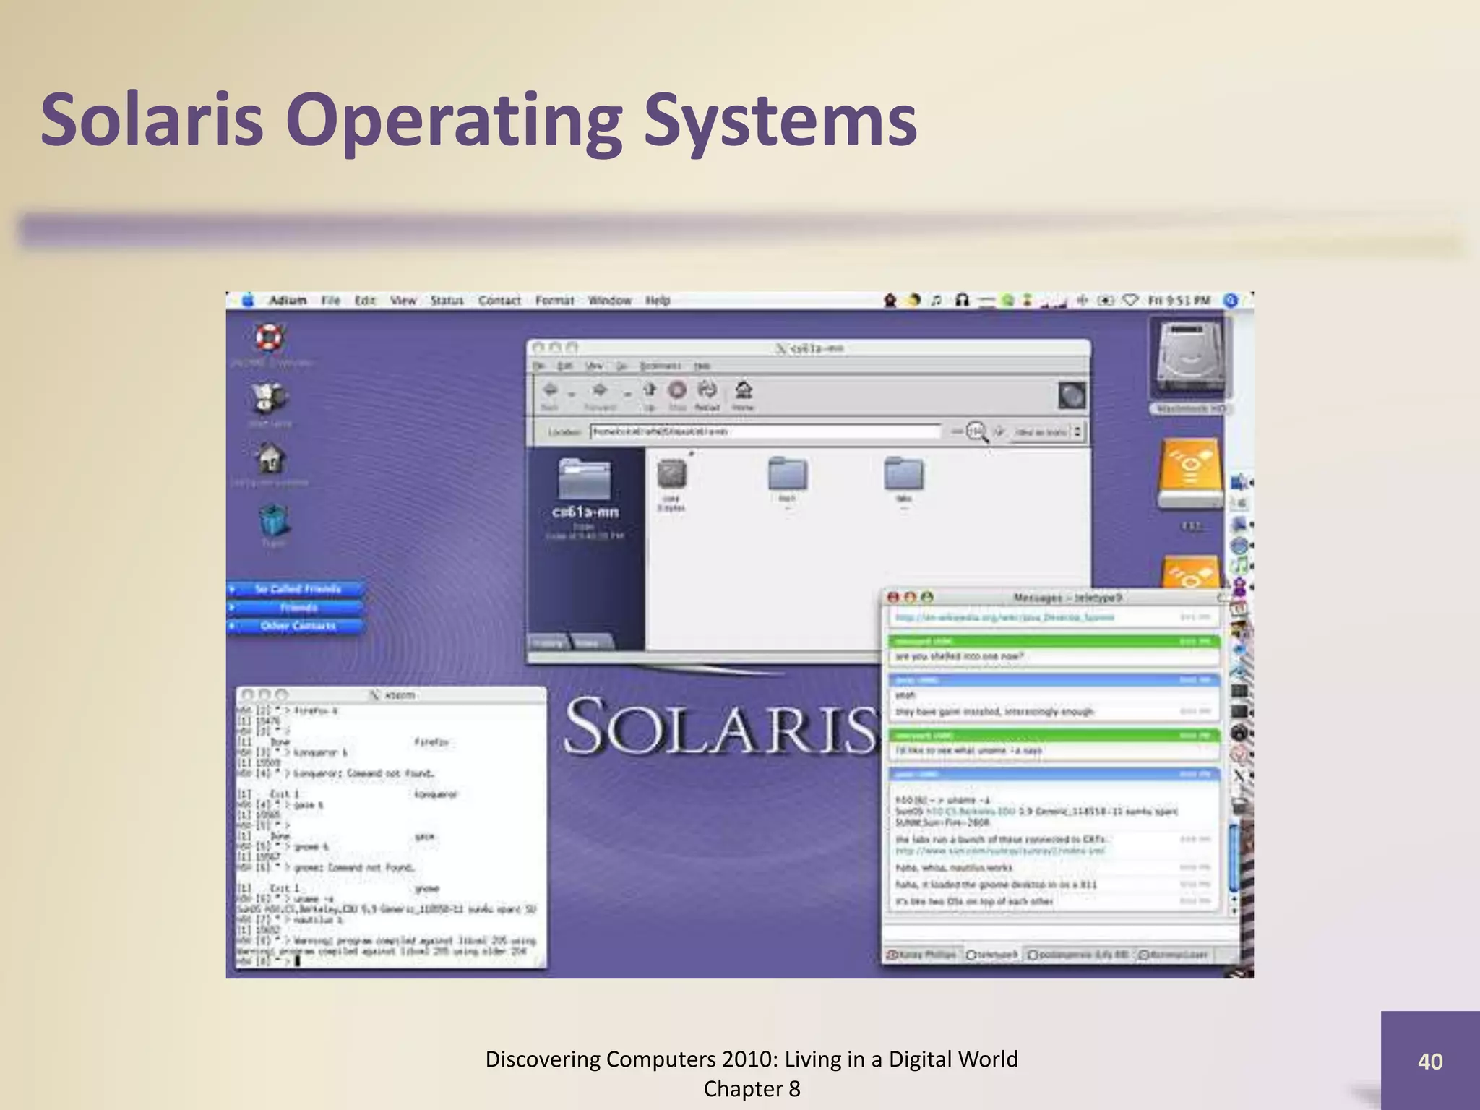1480x1110 pixels.
Task: Open the File menu in Mac menu bar
Action: (330, 300)
